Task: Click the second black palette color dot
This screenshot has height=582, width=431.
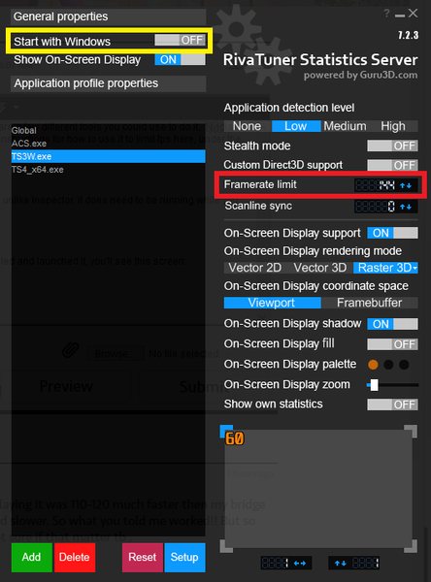Action: coord(404,365)
